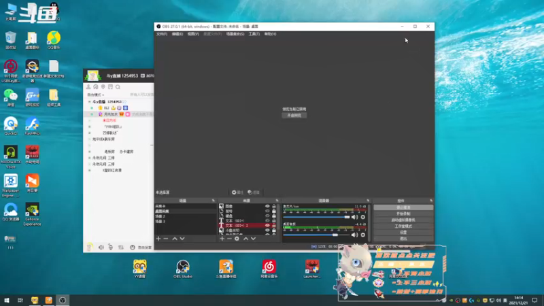This screenshot has height=306, width=544.
Task: Click the sources list scrollbar
Action: coord(279,218)
